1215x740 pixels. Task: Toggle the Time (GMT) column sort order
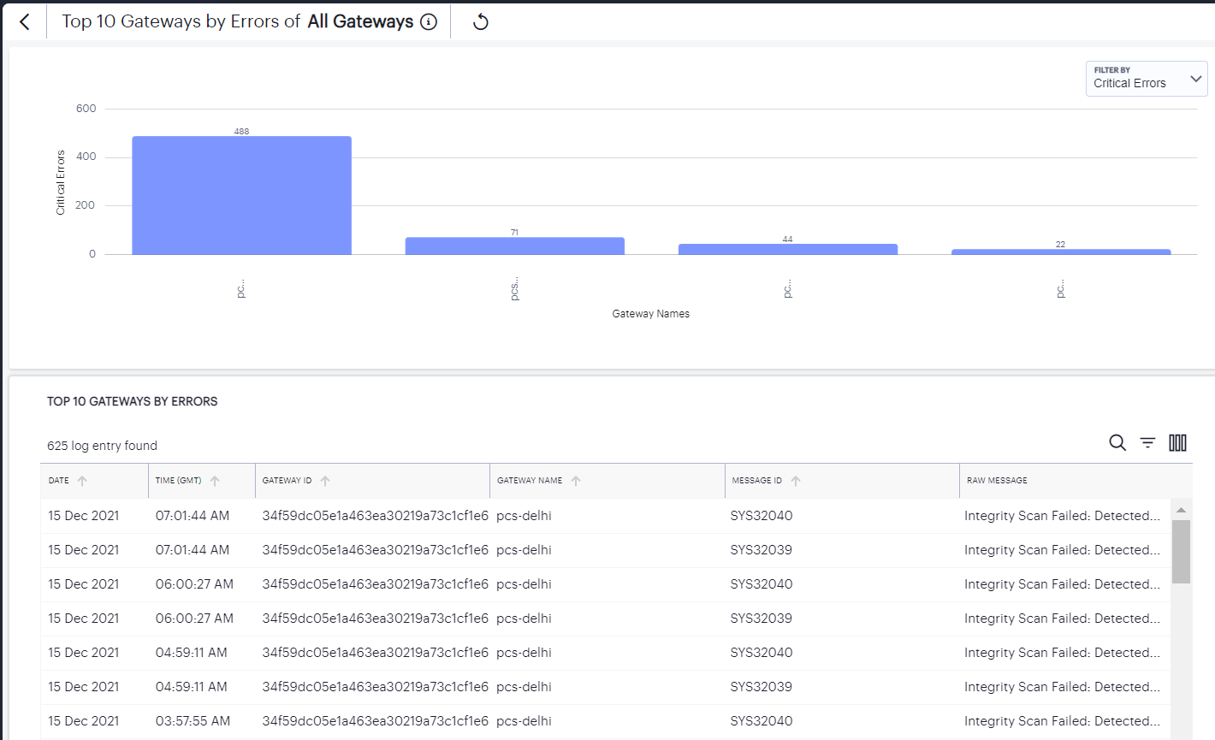tap(215, 481)
